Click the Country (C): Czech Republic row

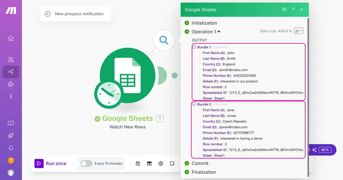point(225,122)
